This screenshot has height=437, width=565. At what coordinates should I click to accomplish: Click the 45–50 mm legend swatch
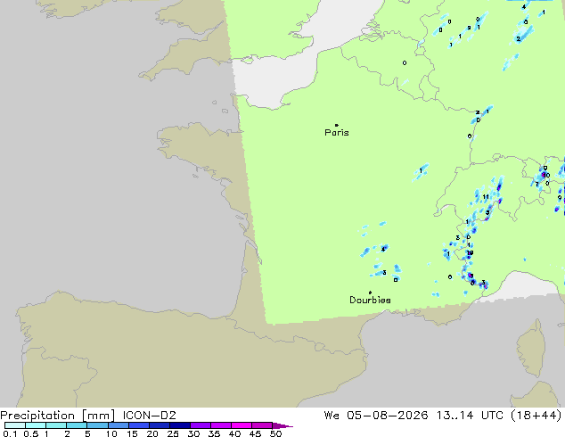point(262,425)
